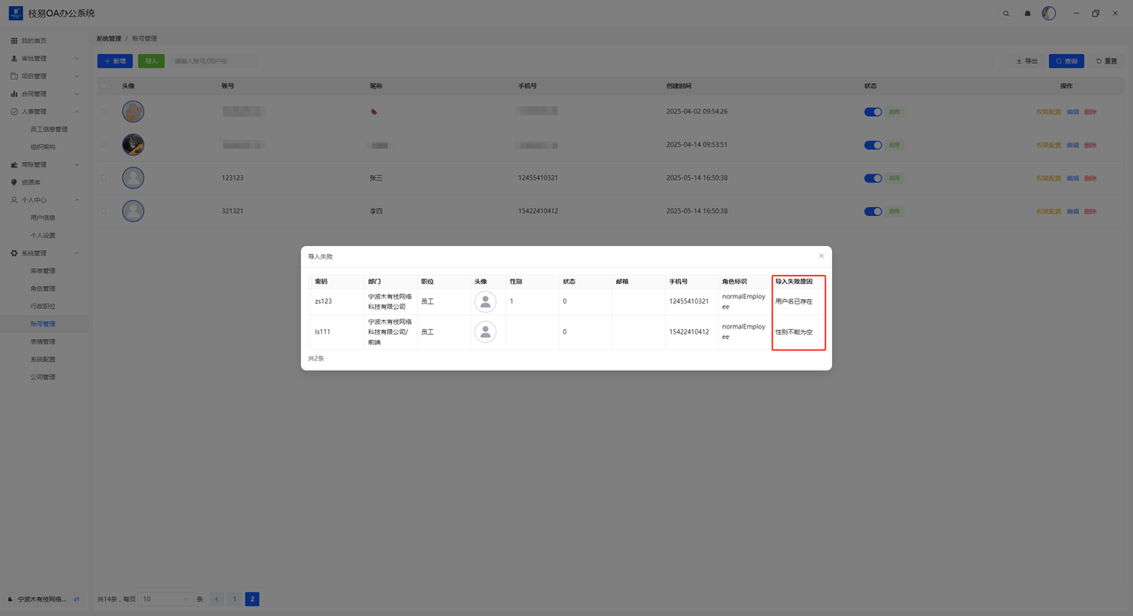1133x616 pixels.
Task: Click the 系统管理 gear icon
Action: click(14, 253)
